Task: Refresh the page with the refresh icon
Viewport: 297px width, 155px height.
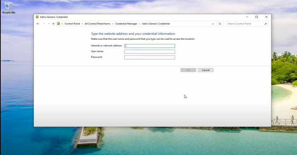Action: point(220,24)
